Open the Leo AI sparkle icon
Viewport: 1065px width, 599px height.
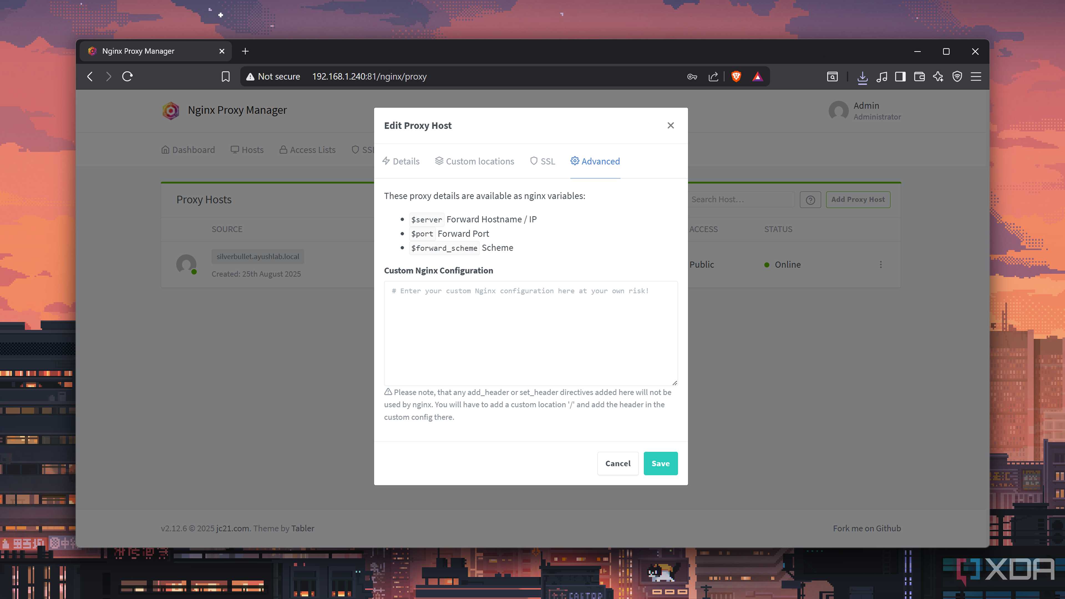pos(938,77)
